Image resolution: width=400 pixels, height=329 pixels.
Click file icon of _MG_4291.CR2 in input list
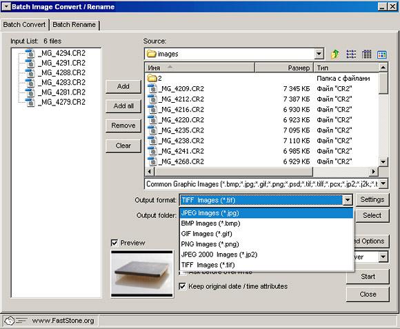click(30, 63)
